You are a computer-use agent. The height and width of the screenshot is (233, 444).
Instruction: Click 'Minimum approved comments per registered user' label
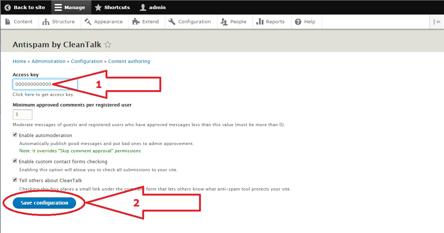point(72,105)
